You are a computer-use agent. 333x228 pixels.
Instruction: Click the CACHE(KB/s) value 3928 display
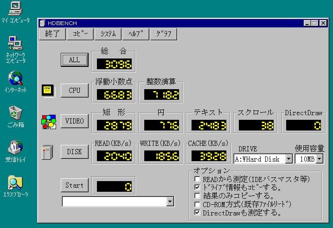[209, 156]
